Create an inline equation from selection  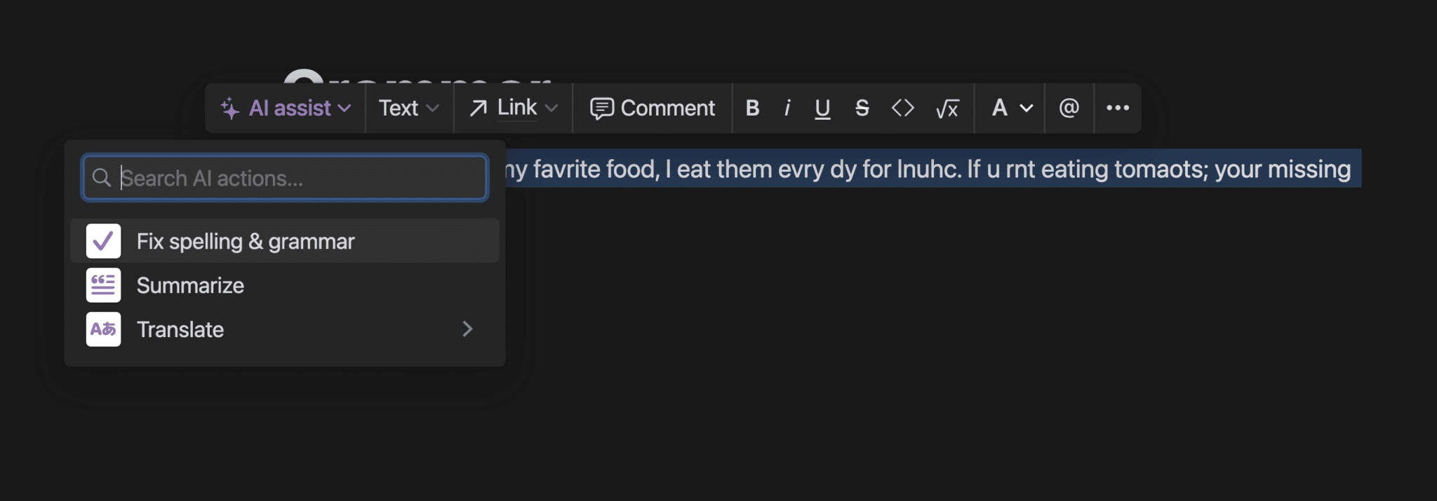[x=947, y=109]
